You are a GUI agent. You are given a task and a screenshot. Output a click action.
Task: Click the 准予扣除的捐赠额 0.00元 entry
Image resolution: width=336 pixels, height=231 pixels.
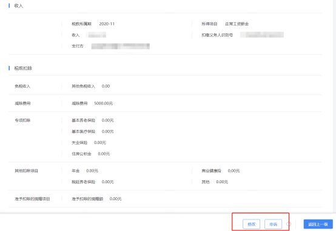[96, 199]
